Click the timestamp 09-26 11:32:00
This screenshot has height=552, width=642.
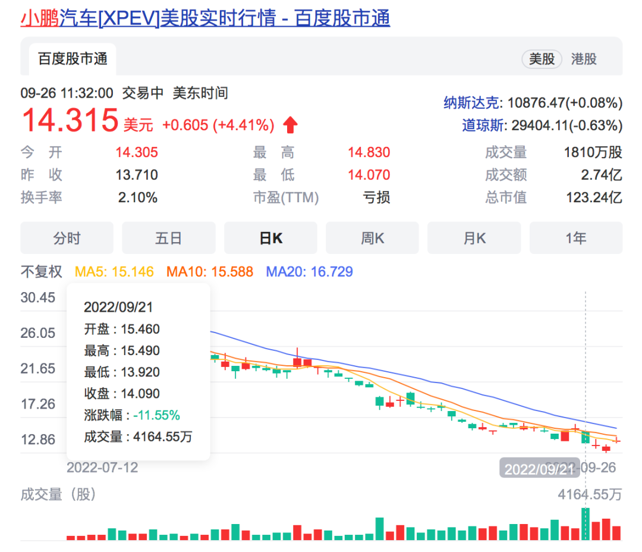point(67,93)
